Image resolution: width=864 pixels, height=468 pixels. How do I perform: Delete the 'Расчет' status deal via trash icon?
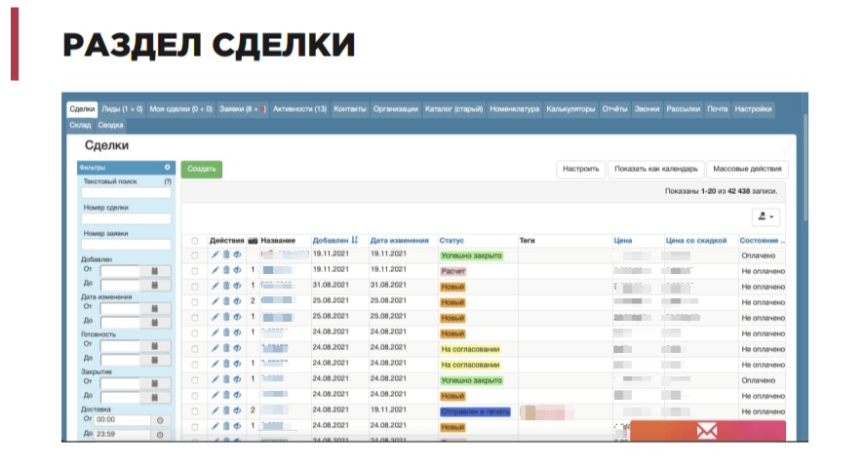click(x=226, y=270)
